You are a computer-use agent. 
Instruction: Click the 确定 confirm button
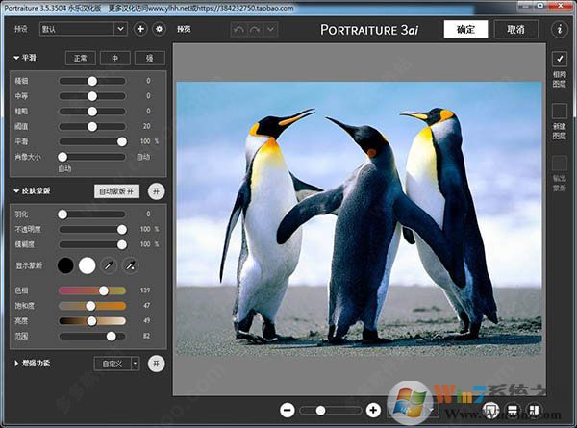click(x=465, y=29)
